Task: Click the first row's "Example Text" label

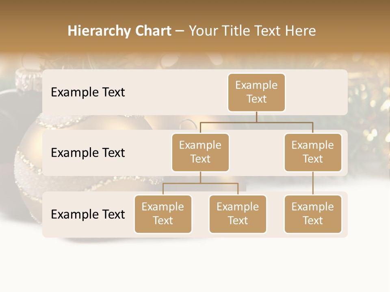Action: tap(88, 92)
